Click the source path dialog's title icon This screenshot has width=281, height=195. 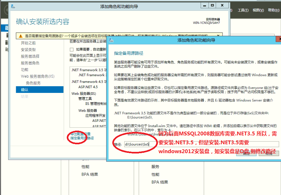(x=111, y=40)
